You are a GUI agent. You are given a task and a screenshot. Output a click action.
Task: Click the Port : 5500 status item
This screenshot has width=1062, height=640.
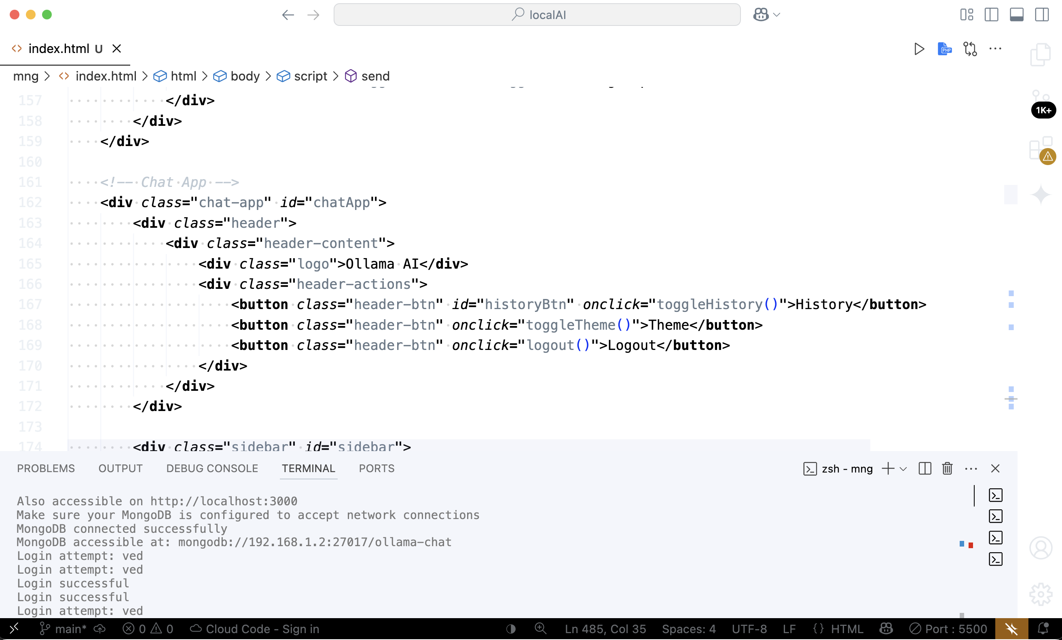click(948, 629)
